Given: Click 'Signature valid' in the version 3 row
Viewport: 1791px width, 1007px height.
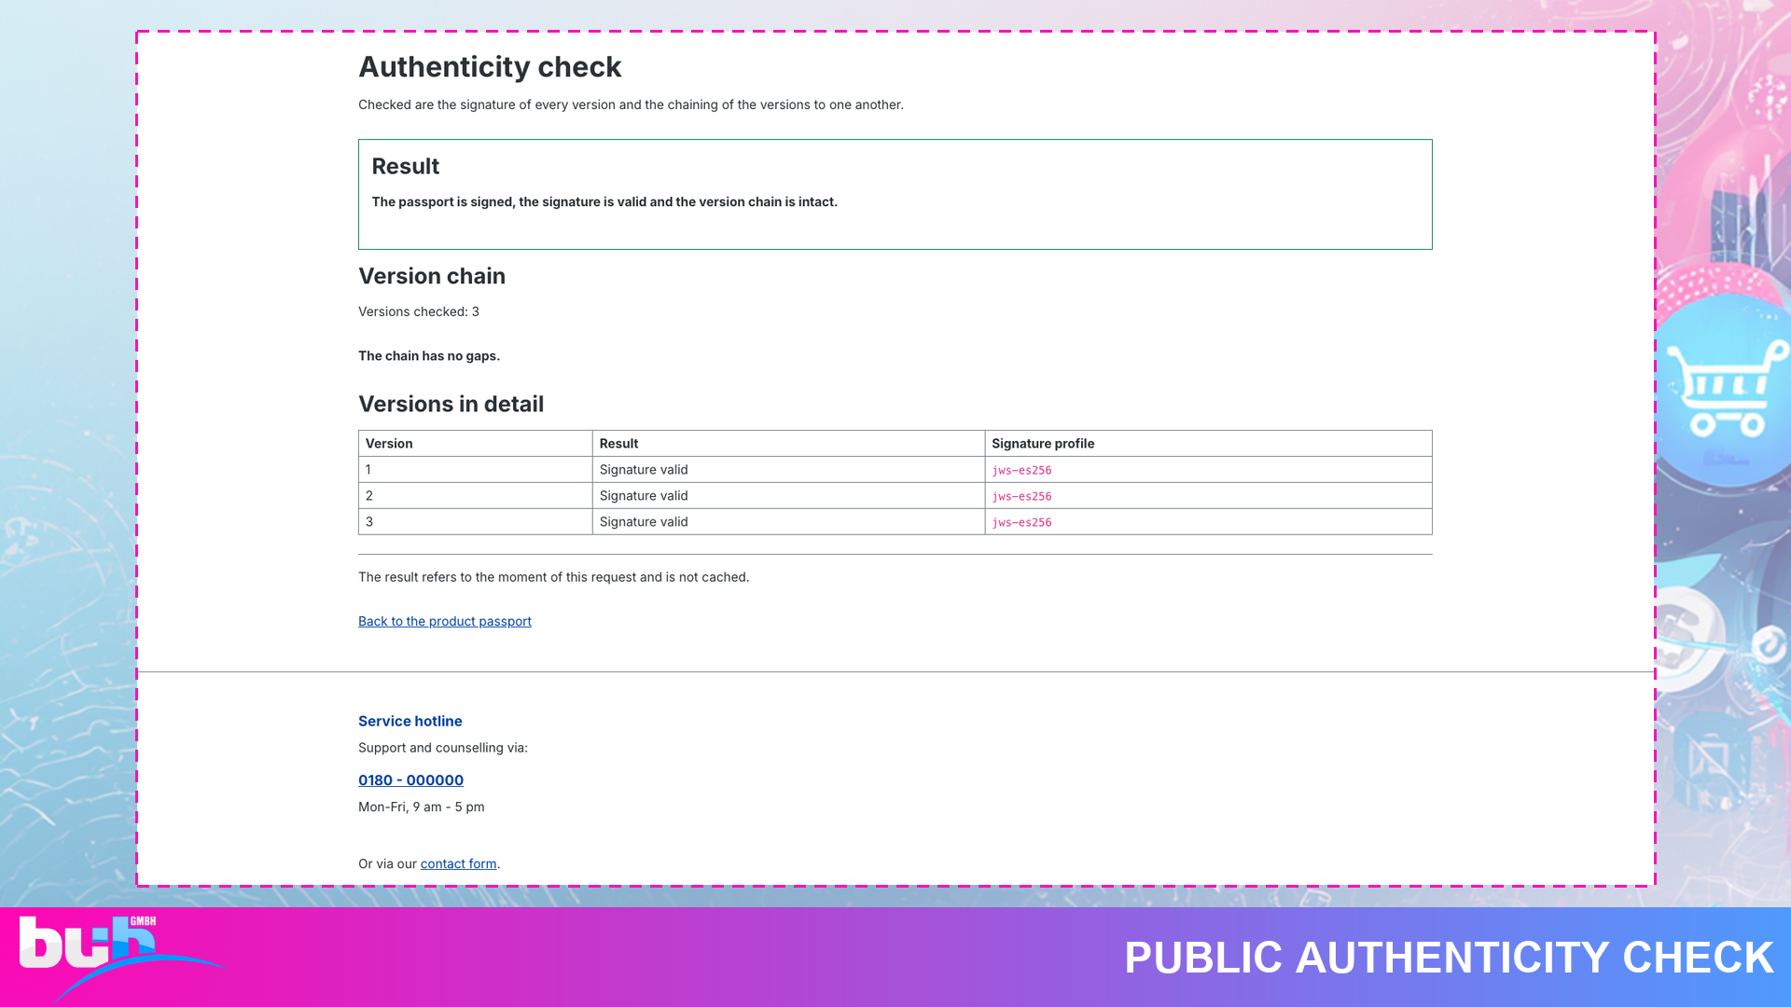Looking at the screenshot, I should coord(644,522).
